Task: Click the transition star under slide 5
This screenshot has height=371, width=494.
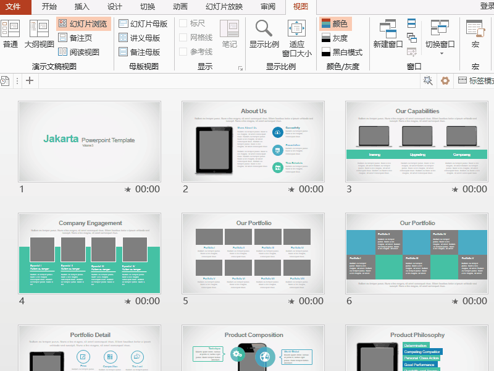Action: pyautogui.click(x=291, y=301)
